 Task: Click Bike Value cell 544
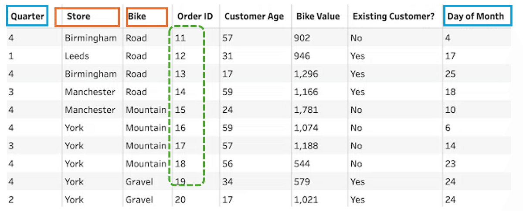(302, 164)
